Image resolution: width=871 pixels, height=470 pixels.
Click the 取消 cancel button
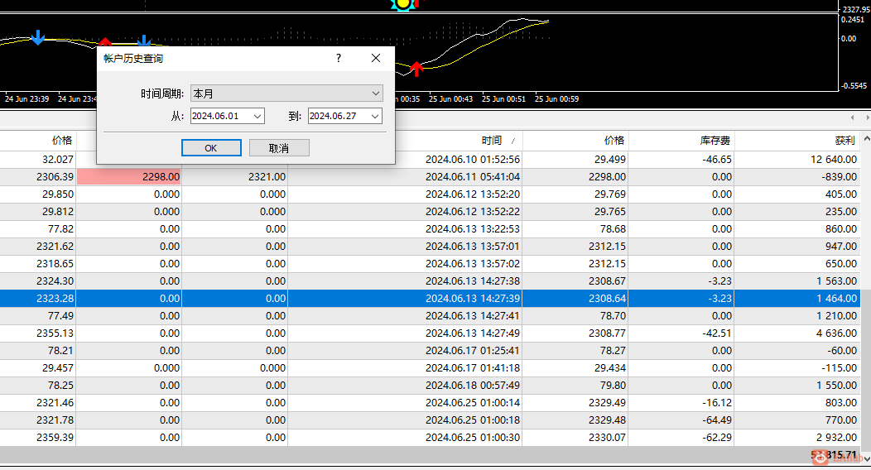point(279,148)
